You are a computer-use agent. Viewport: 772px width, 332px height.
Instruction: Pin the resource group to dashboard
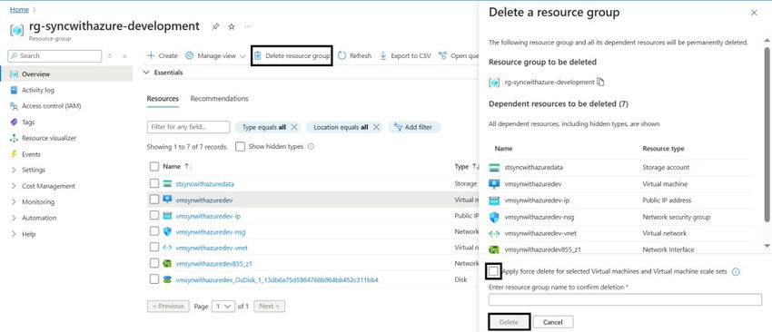(215, 26)
